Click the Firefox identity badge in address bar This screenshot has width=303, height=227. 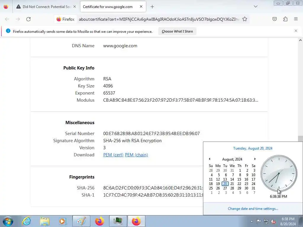click(x=65, y=19)
